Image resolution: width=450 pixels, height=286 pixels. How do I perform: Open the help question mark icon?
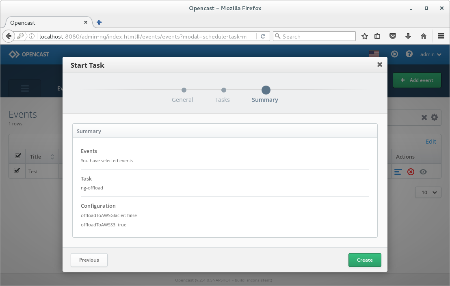coord(409,54)
